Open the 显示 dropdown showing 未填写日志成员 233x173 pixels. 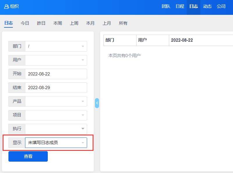click(56, 143)
